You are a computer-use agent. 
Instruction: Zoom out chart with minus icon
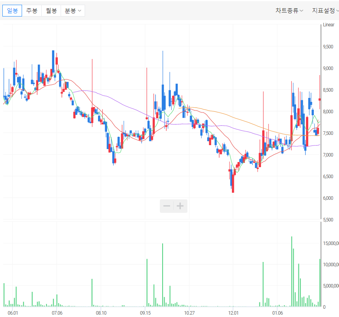pyautogui.click(x=167, y=206)
